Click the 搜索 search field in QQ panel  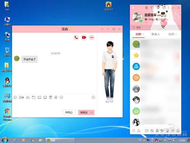point(155,27)
